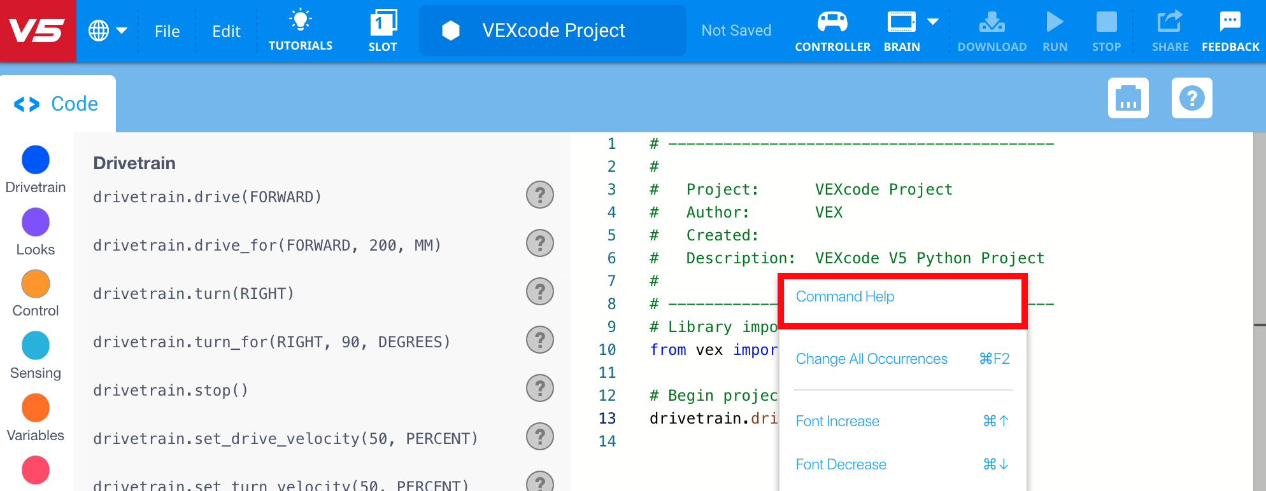Click the VEX V5 logo

(x=38, y=31)
